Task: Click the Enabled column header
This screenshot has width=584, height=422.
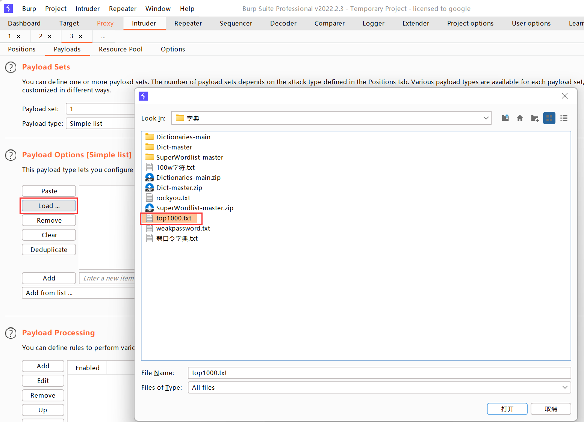Action: click(x=87, y=368)
